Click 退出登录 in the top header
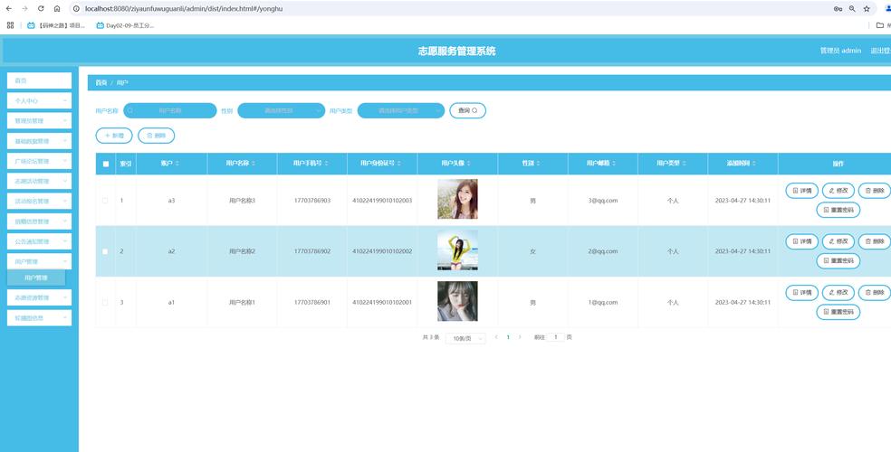The height and width of the screenshot is (452, 891). click(x=879, y=51)
